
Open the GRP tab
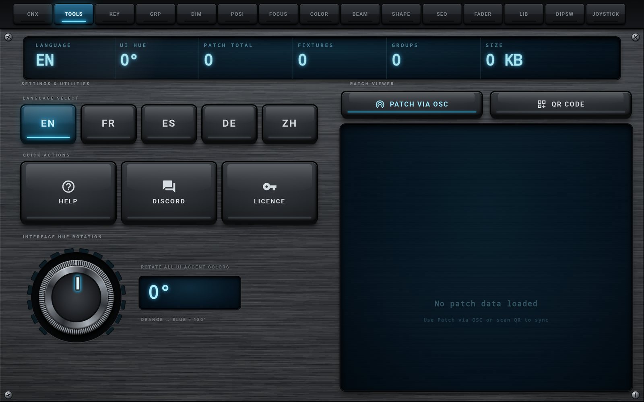click(155, 14)
